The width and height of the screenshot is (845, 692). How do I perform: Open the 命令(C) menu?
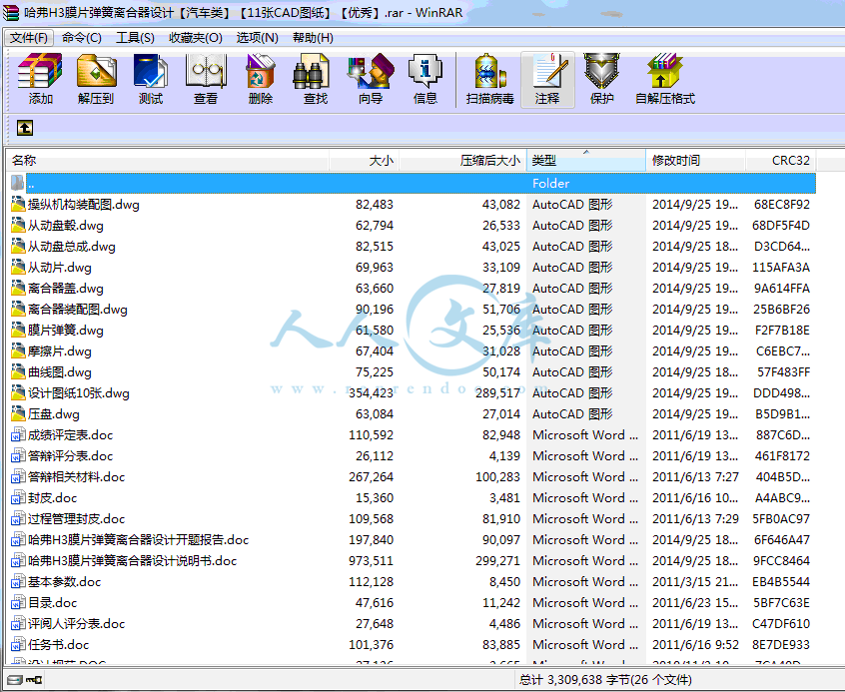[81, 38]
